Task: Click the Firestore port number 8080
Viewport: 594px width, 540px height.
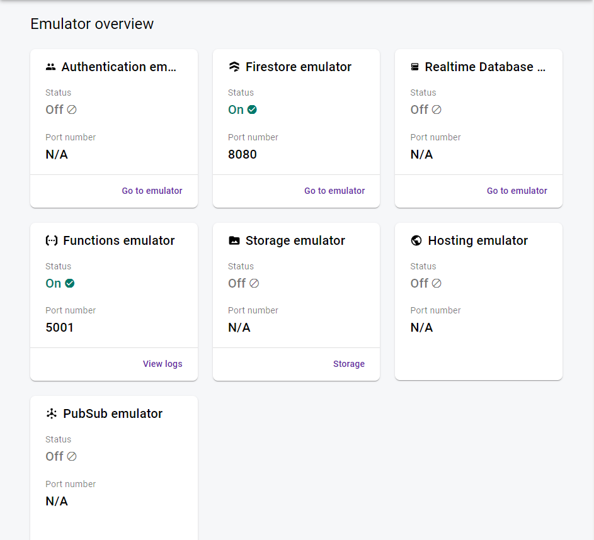Action: pos(243,154)
